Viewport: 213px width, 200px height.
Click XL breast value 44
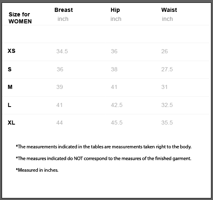[59, 123]
